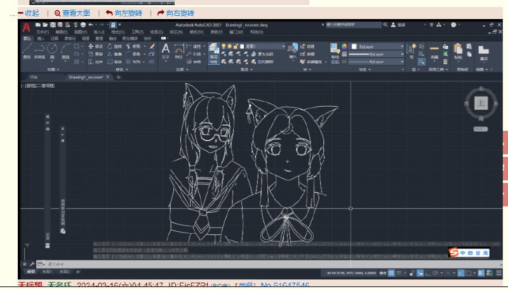The height and width of the screenshot is (289, 508).
Task: Click the 登录 sign-in button
Action: 399,25
